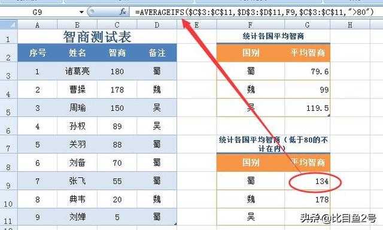Click the 魏 cell in upper summary table
The image size is (383, 230).
point(251,89)
